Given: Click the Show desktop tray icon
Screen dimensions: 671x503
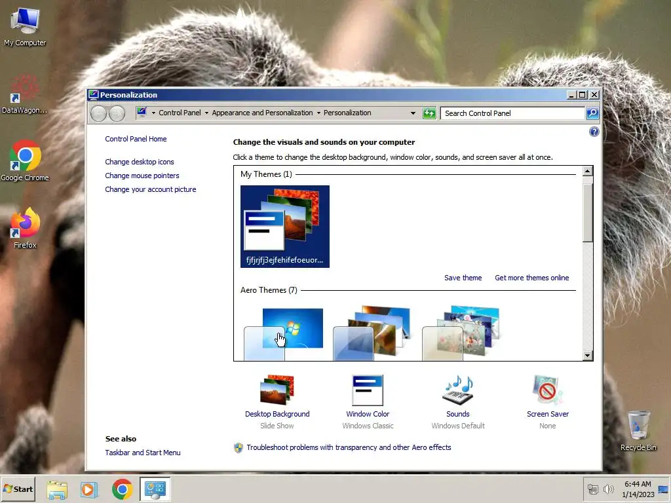Looking at the screenshot, I should (663, 489).
